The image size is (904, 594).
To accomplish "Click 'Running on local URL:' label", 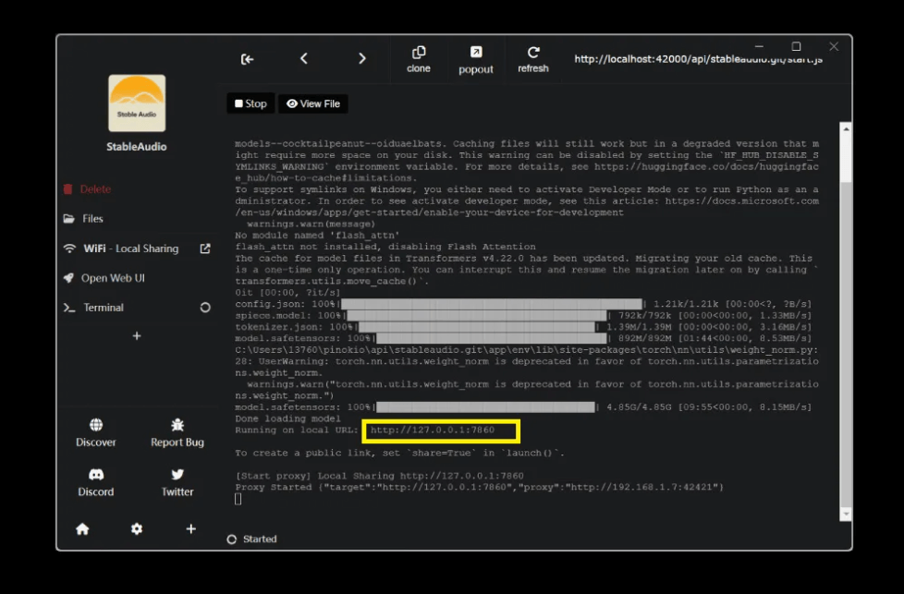I will point(297,430).
